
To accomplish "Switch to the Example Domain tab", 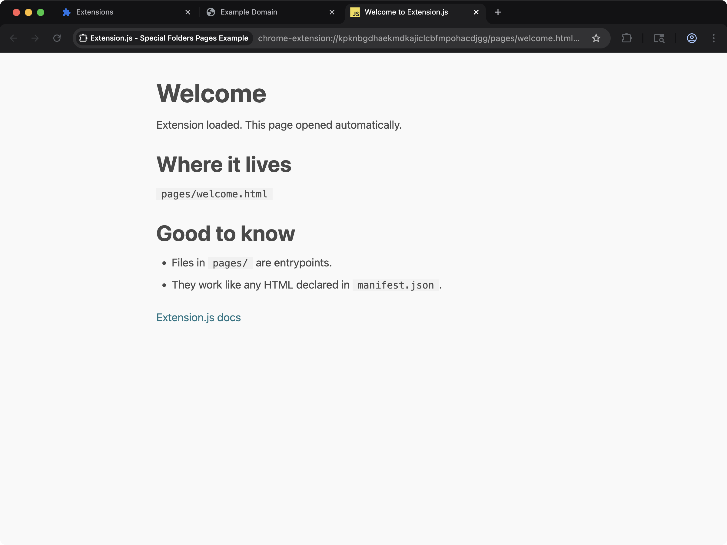I will 248,12.
